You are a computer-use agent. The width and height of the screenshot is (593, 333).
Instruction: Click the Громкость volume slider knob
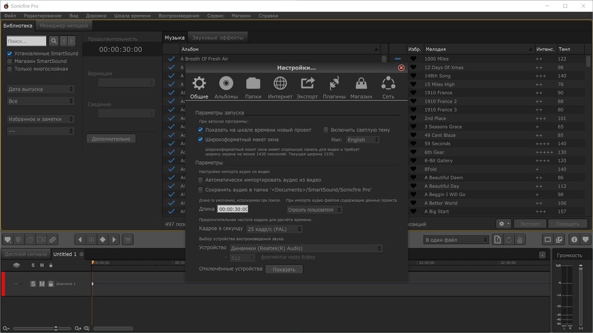pos(580,268)
